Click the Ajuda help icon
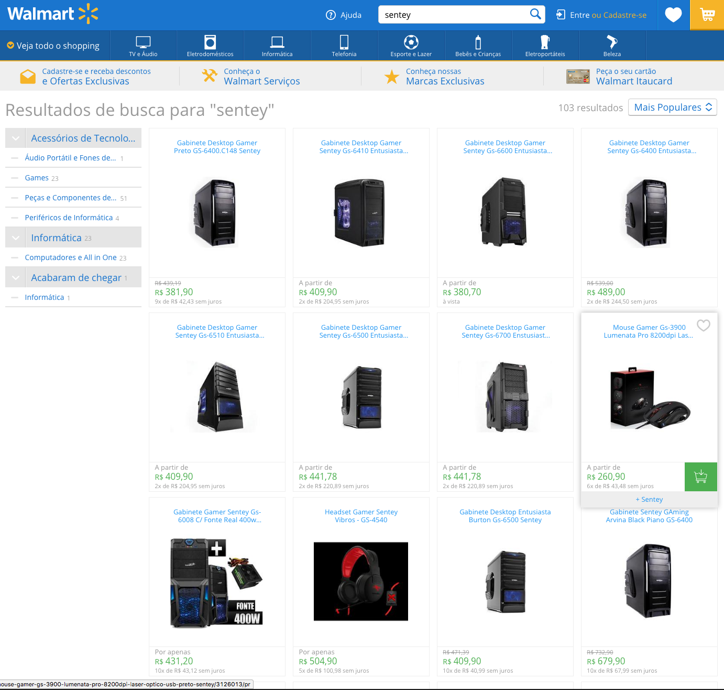Image resolution: width=724 pixels, height=690 pixels. tap(331, 15)
